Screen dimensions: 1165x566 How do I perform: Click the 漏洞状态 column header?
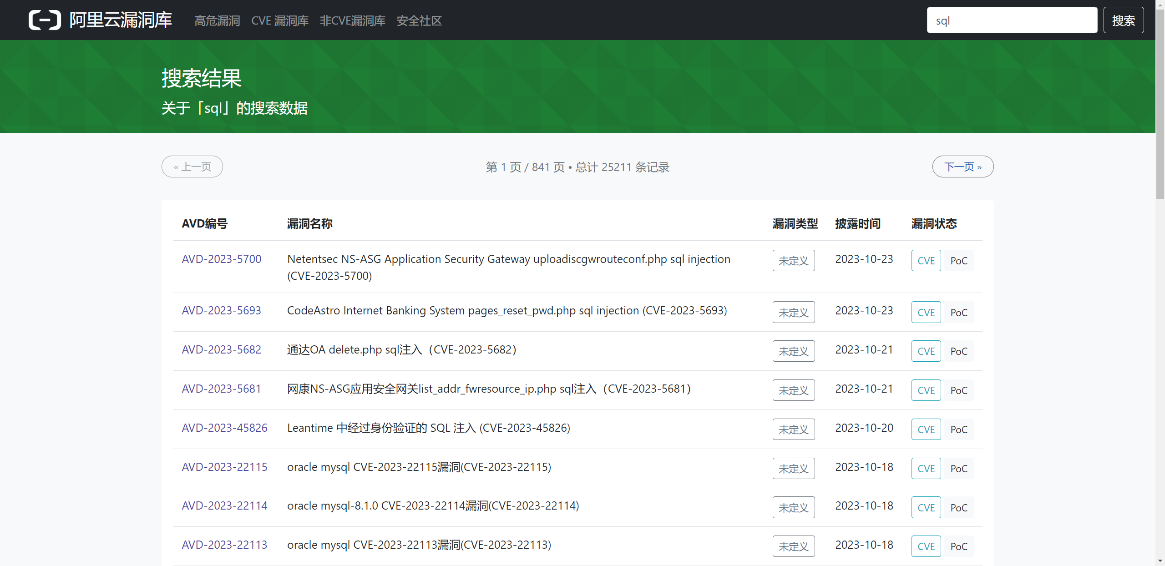[934, 223]
